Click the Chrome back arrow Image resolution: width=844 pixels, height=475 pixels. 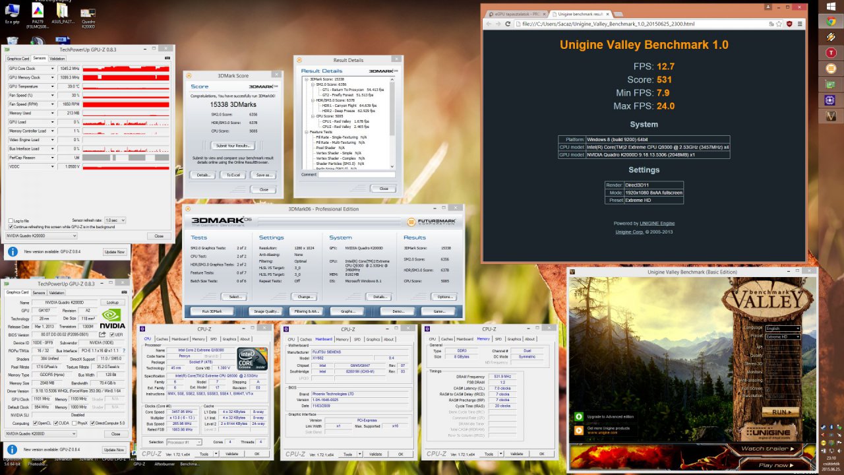[x=489, y=24]
